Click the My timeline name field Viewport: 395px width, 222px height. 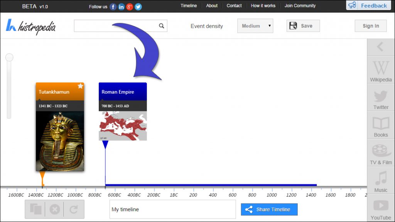click(x=172, y=209)
